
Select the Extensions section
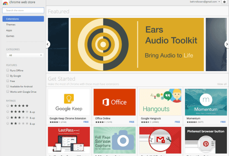pyautogui.click(x=23, y=19)
